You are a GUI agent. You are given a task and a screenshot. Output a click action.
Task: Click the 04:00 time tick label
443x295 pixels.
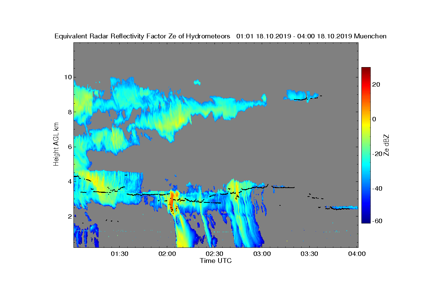[357, 254]
